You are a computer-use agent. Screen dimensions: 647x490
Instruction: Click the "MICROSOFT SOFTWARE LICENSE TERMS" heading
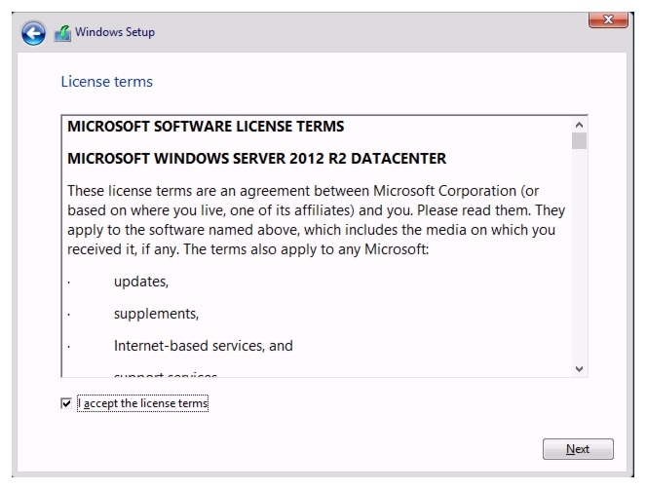(x=205, y=127)
